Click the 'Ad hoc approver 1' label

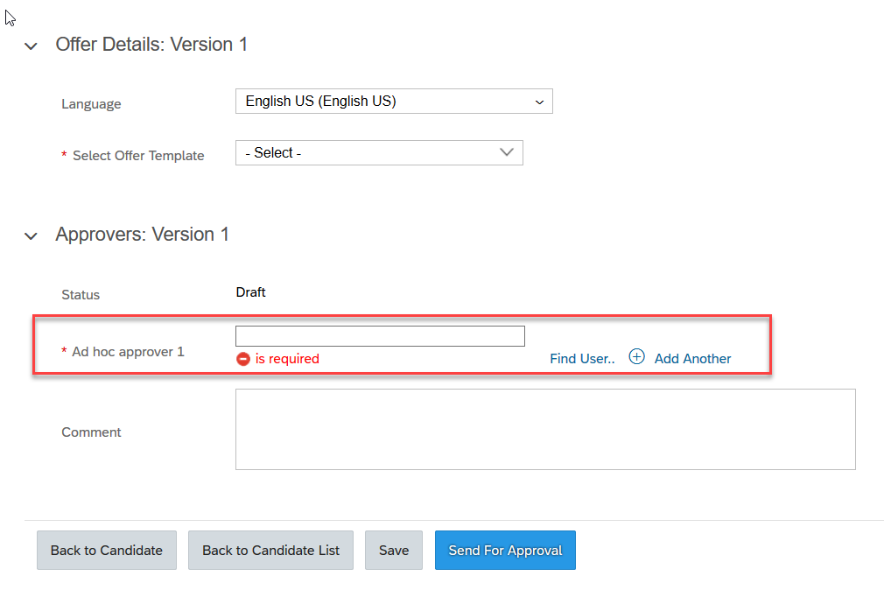pos(128,352)
